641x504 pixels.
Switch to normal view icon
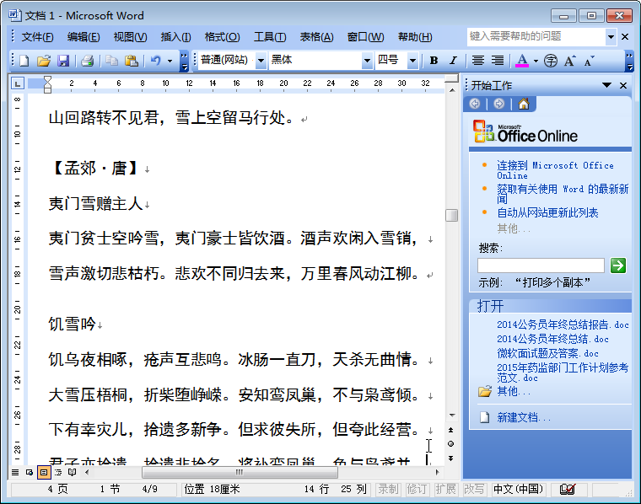[x=15, y=473]
